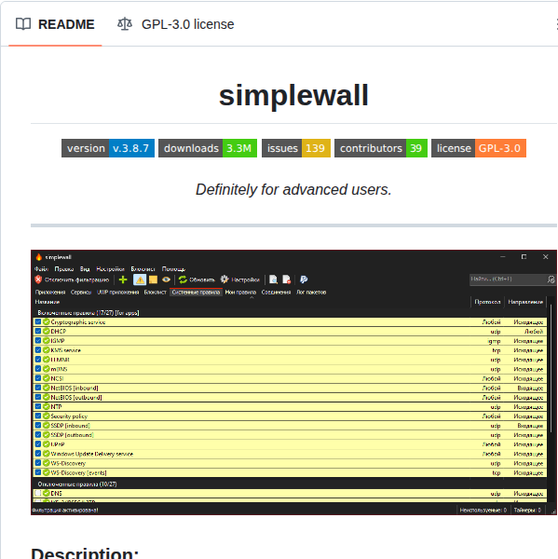Uncheck the DHCP rule checkbox
Screen dimensions: 558x559
point(38,331)
